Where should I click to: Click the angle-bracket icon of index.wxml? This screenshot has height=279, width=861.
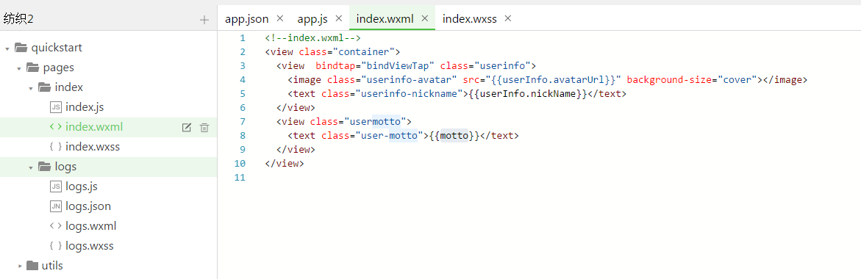55,127
